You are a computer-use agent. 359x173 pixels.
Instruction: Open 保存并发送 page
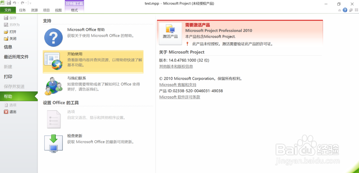pos(14,87)
